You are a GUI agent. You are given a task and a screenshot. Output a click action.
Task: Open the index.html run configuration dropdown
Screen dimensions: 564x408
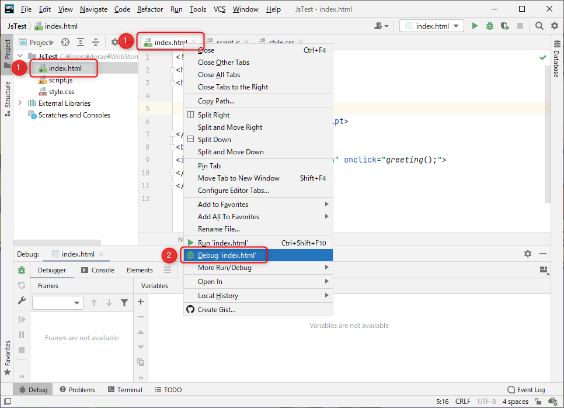(431, 26)
